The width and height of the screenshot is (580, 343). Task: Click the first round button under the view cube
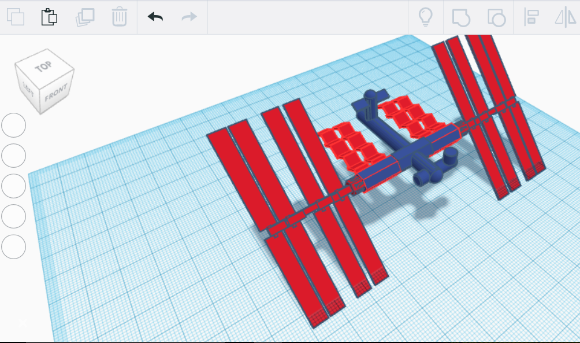pos(14,125)
